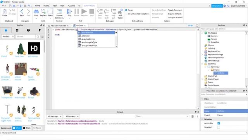This screenshot has height=140, width=248.
Task: Click Collapse All Folds action
Action: point(175,17)
